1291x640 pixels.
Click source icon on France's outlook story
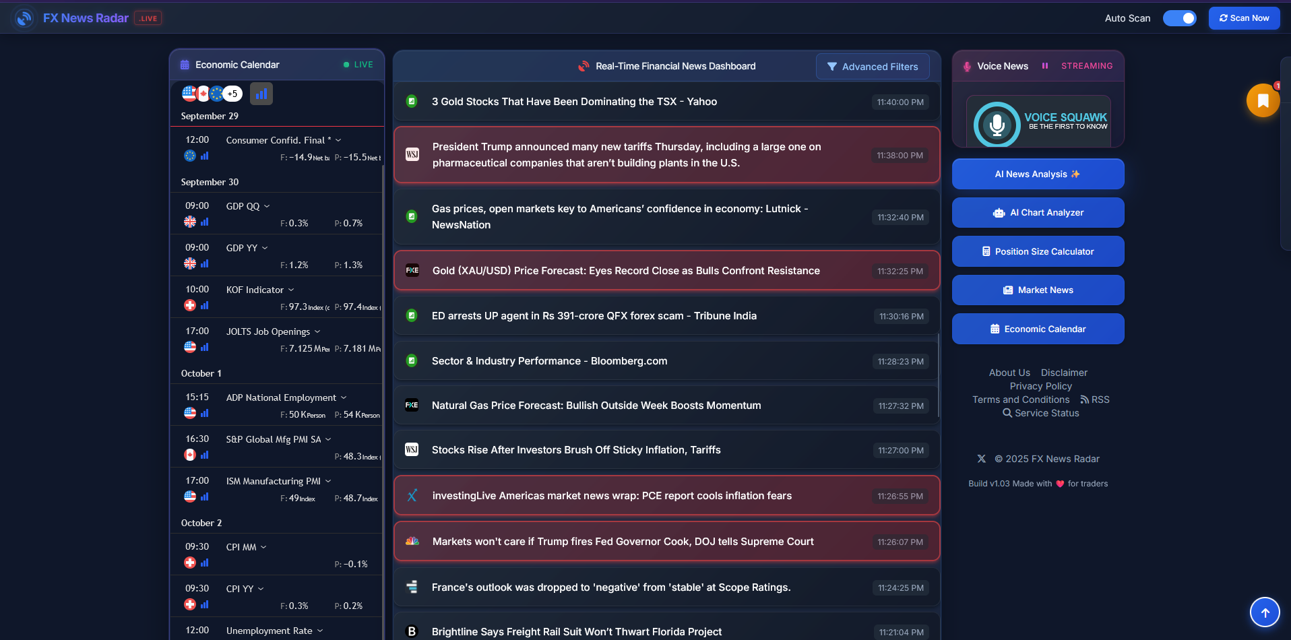(412, 587)
